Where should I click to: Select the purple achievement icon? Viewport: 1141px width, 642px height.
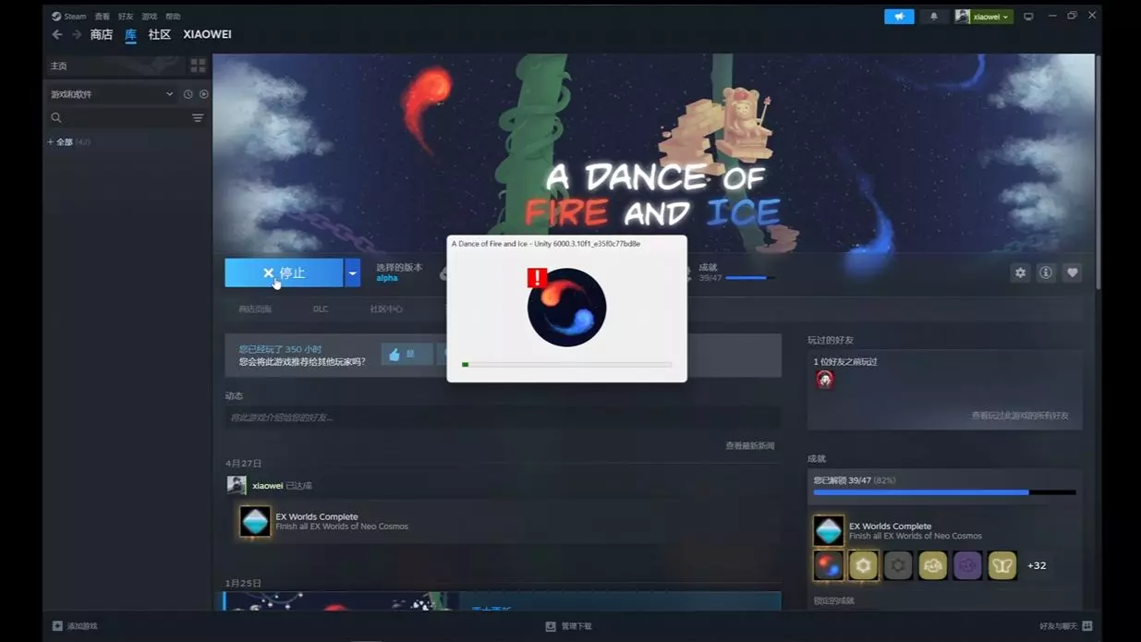967,565
